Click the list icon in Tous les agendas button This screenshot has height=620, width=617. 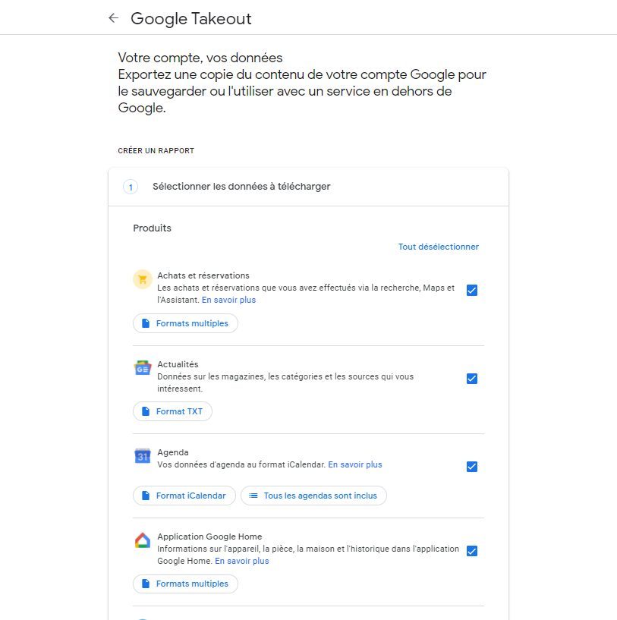click(x=253, y=496)
